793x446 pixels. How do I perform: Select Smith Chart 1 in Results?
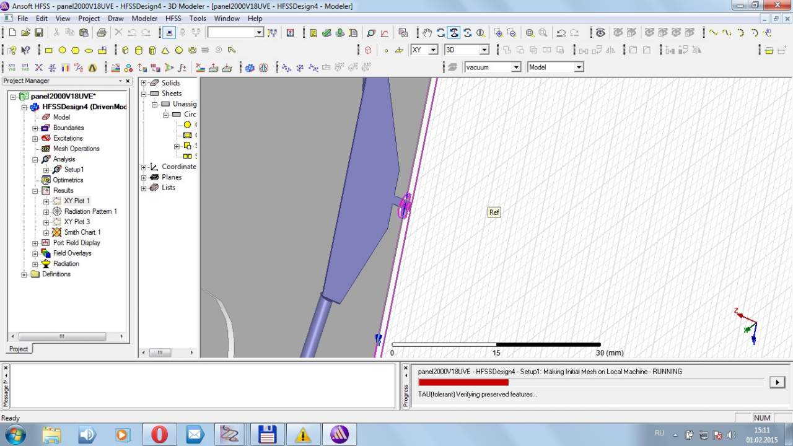pyautogui.click(x=82, y=232)
